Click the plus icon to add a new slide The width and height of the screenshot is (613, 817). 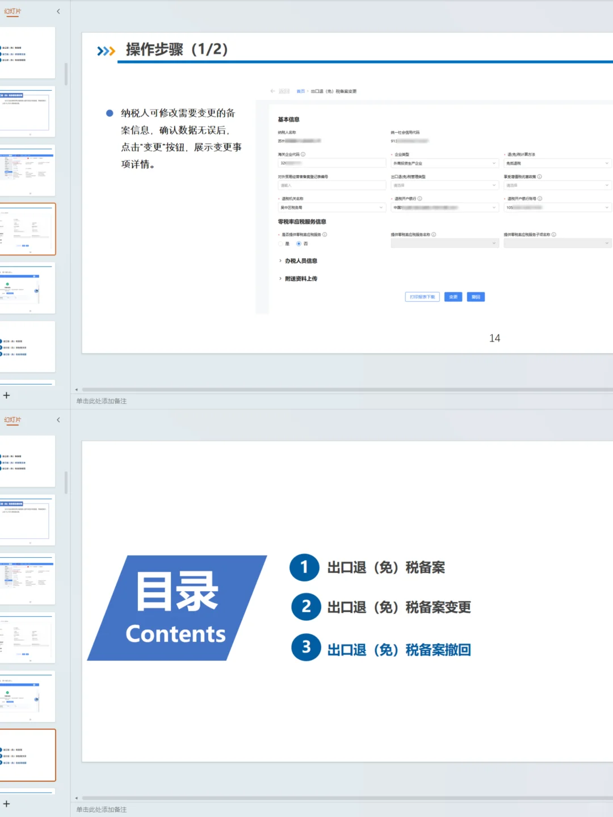click(x=7, y=395)
